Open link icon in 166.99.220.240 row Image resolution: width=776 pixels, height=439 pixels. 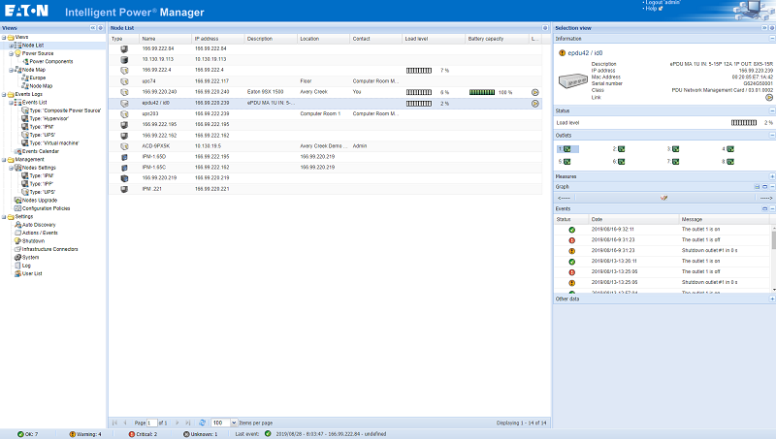535,92
